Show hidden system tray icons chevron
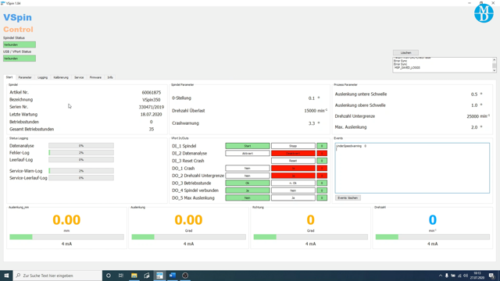Screen dimensions: 500x281 441,276
